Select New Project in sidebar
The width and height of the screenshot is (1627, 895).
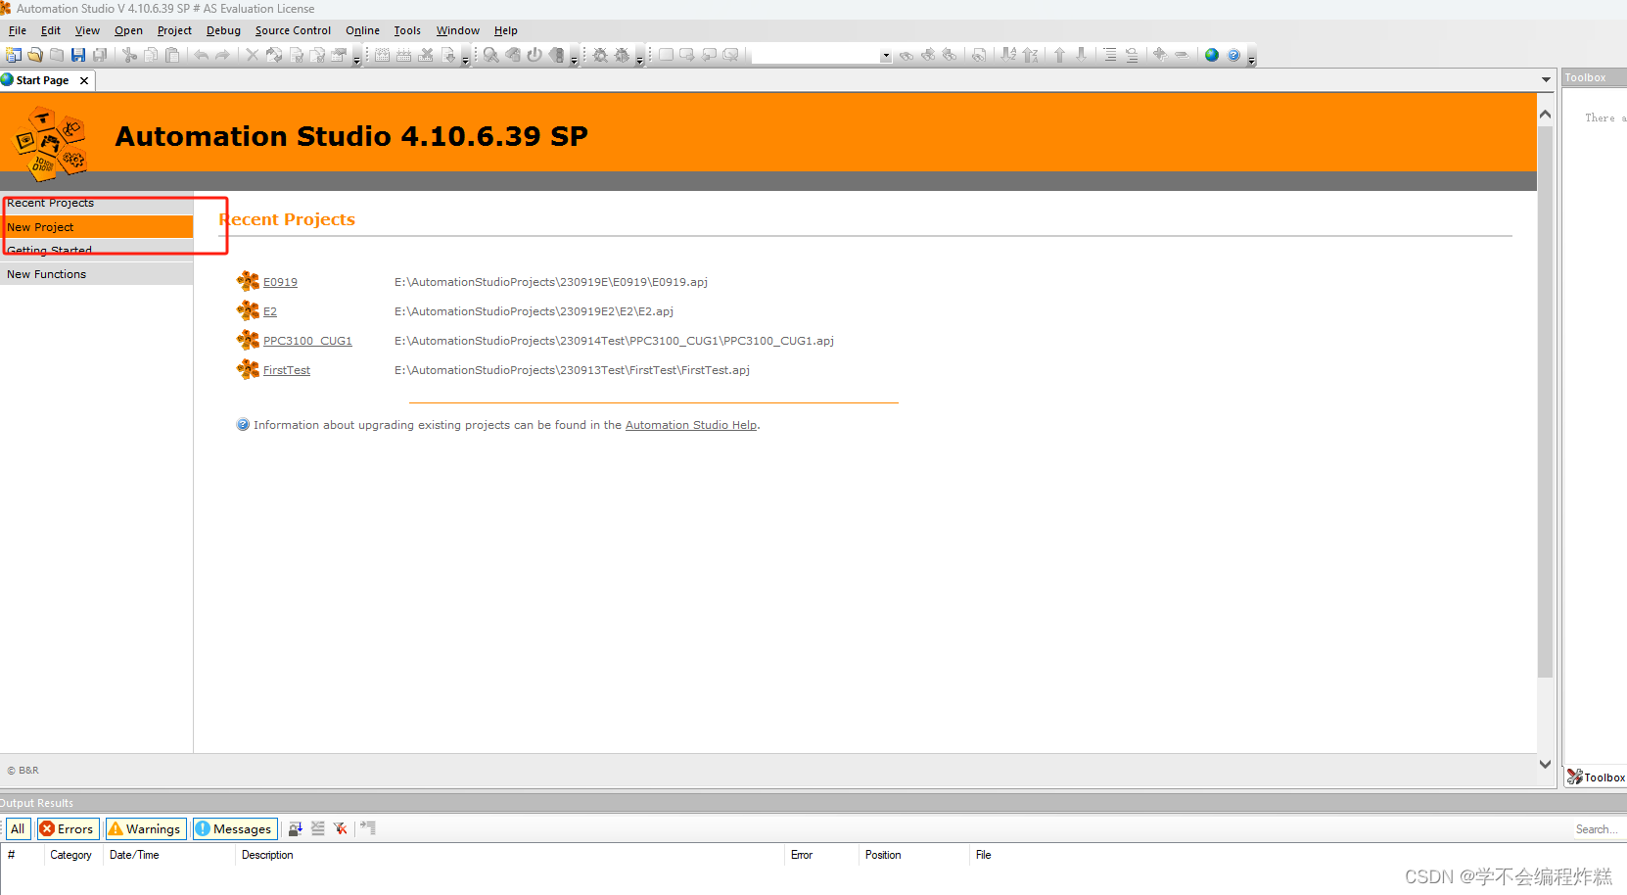pos(97,226)
